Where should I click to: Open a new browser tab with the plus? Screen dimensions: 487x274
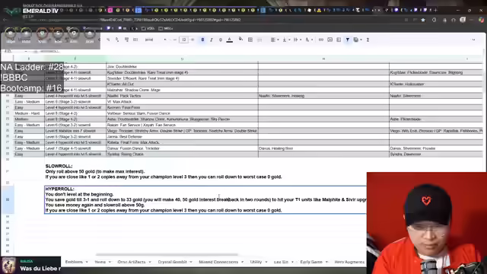coord(435,10)
